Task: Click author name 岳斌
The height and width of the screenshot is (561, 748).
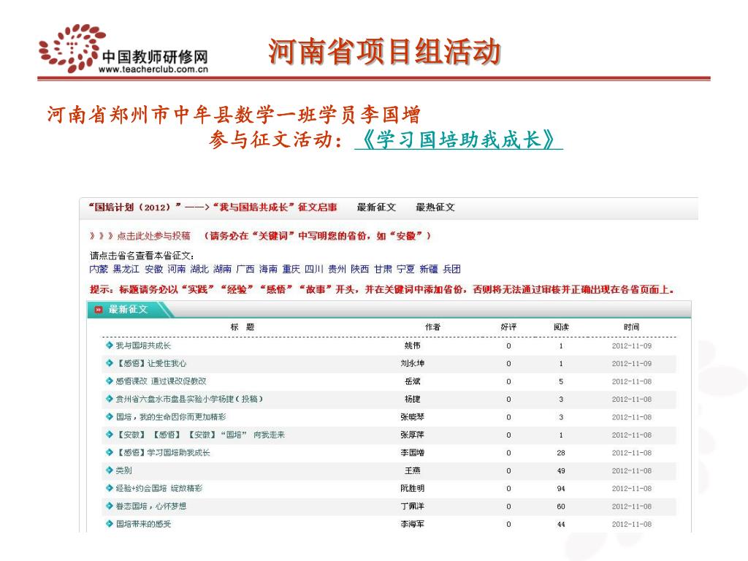Action: (413, 381)
